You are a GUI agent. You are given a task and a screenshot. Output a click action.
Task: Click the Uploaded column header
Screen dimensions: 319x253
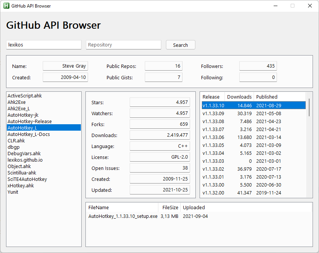click(246, 207)
